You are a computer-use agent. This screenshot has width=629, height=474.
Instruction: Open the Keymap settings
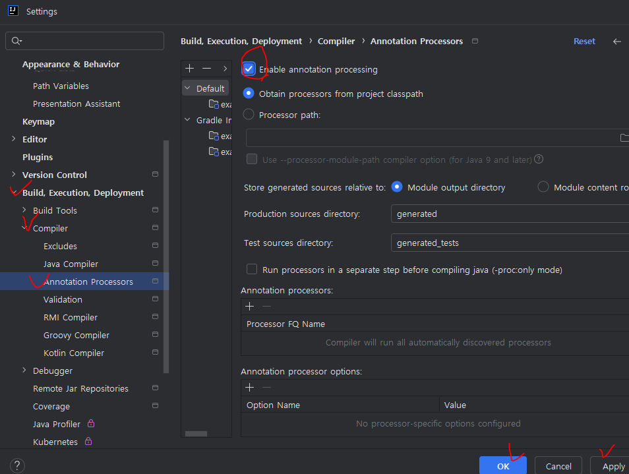pyautogui.click(x=38, y=121)
